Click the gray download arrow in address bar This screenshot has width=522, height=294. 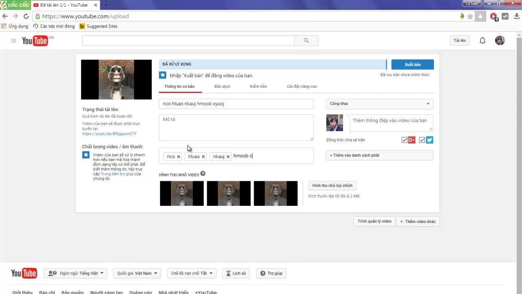tap(480, 16)
